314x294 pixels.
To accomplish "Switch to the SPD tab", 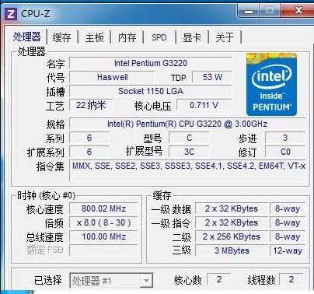I will pos(159,37).
